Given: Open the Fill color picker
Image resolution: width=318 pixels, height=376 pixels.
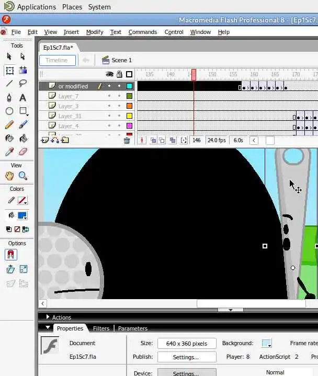Looking at the screenshot, I should pos(22,215).
